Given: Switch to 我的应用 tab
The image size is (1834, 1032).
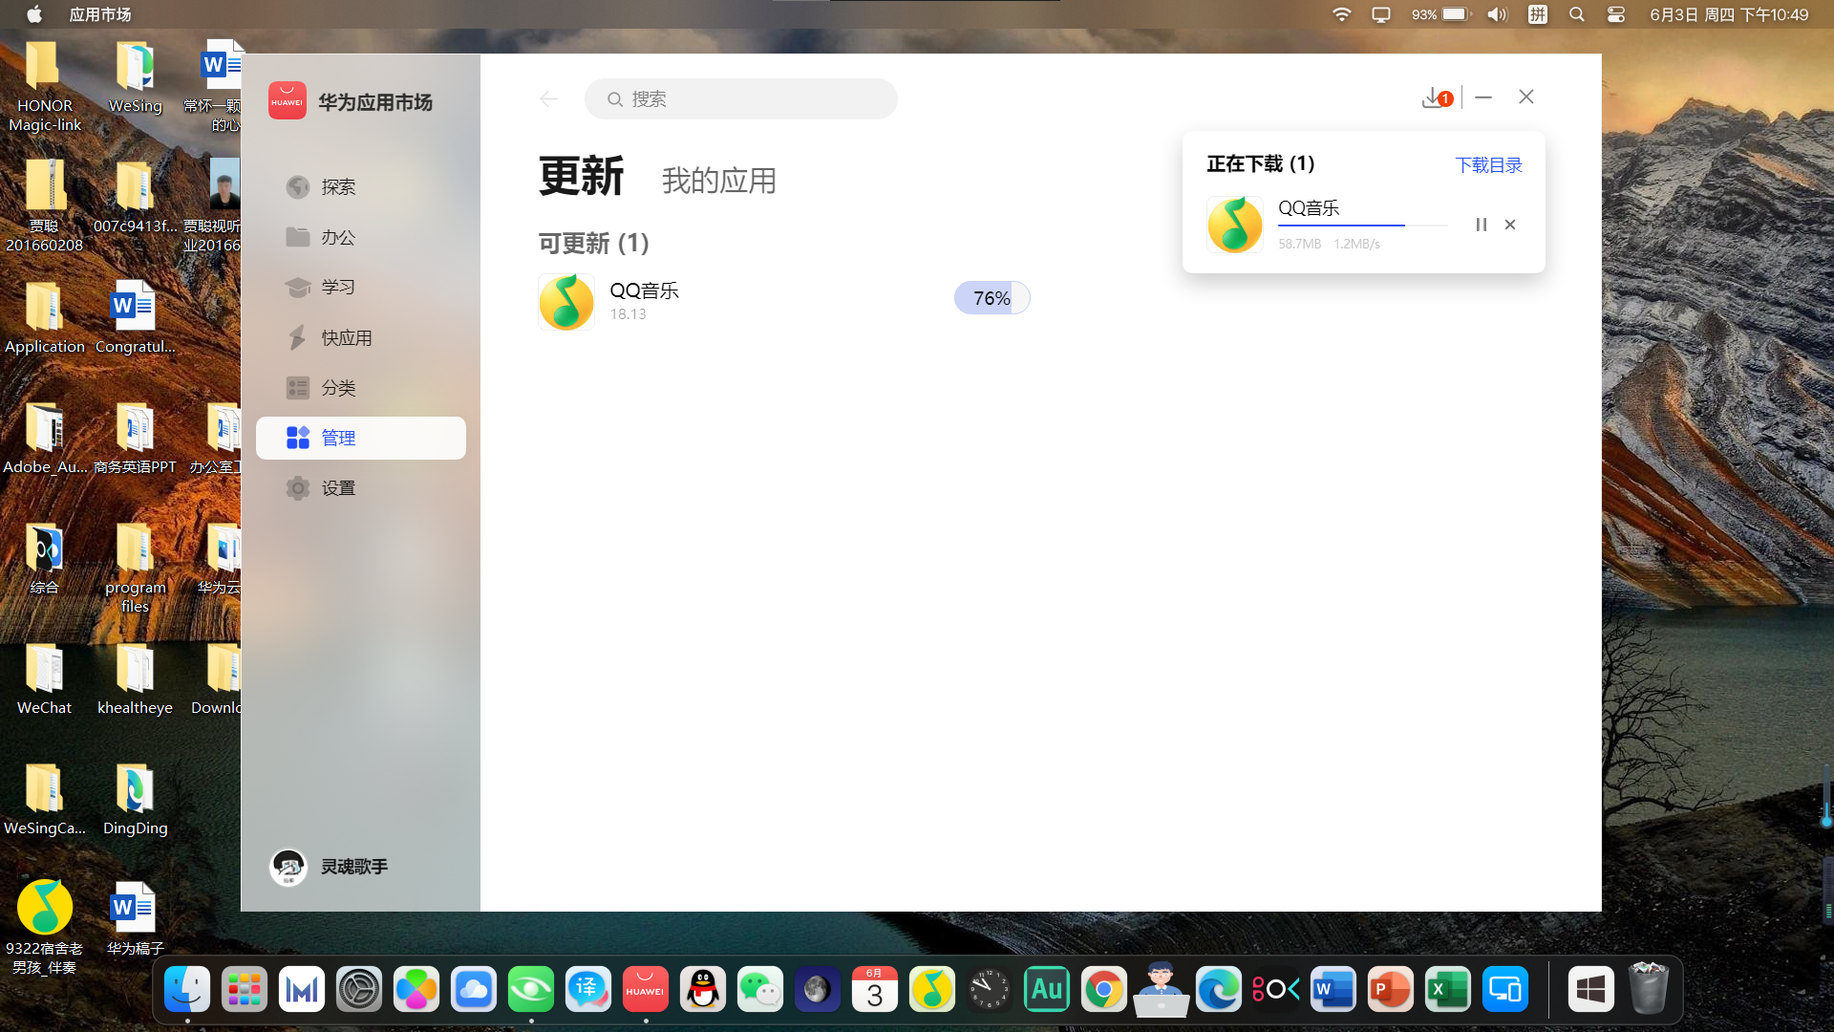Looking at the screenshot, I should (x=718, y=181).
